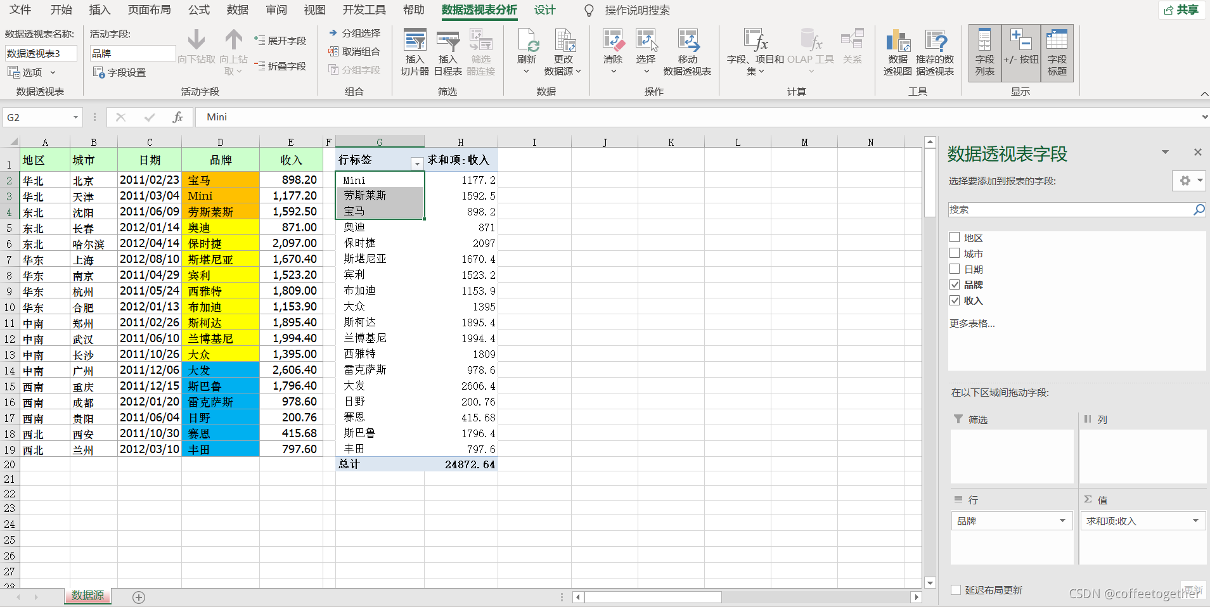
Task: Expand the 品牌 row field dropdown
Action: pos(1062,521)
